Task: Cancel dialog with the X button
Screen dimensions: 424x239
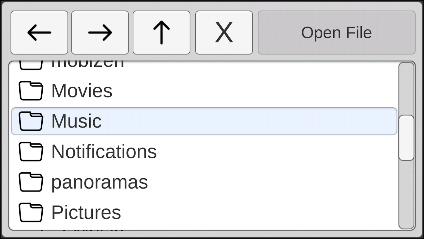Action: click(x=224, y=33)
